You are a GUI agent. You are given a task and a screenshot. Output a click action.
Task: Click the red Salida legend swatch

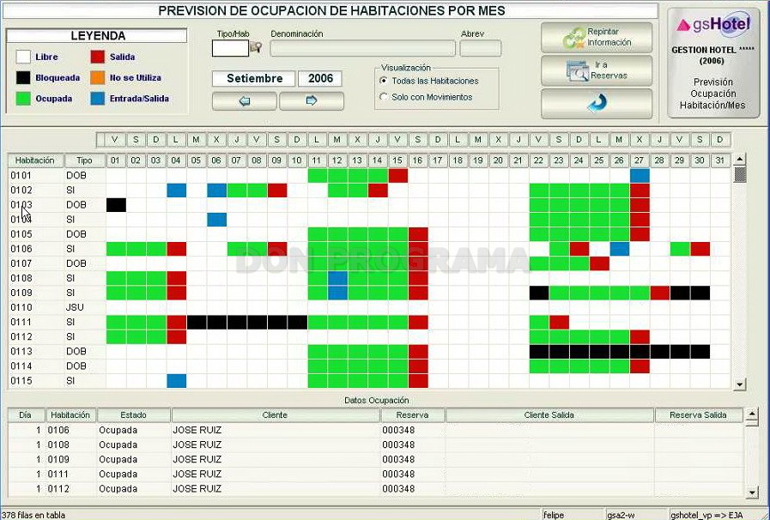click(x=98, y=57)
